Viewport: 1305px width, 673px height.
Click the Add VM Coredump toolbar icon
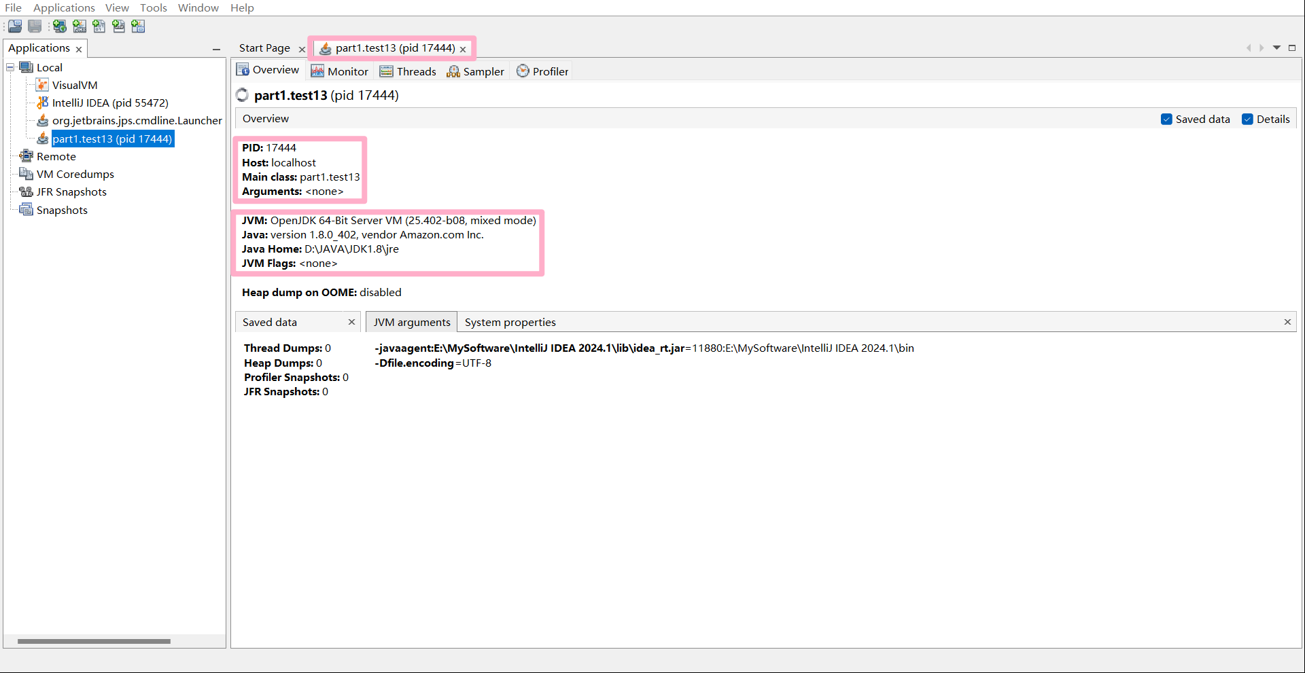click(99, 26)
